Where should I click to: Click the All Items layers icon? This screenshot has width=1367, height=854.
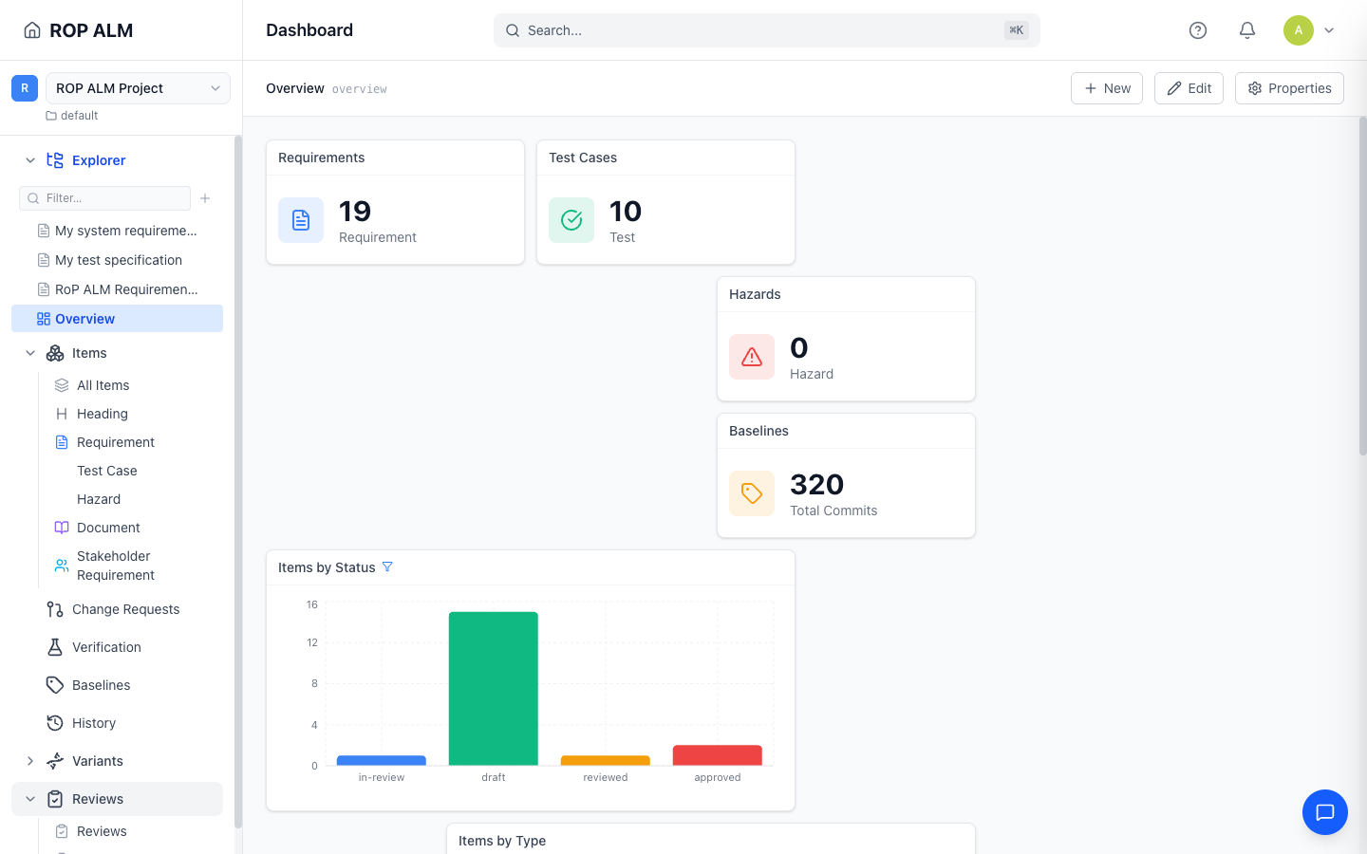(62, 385)
